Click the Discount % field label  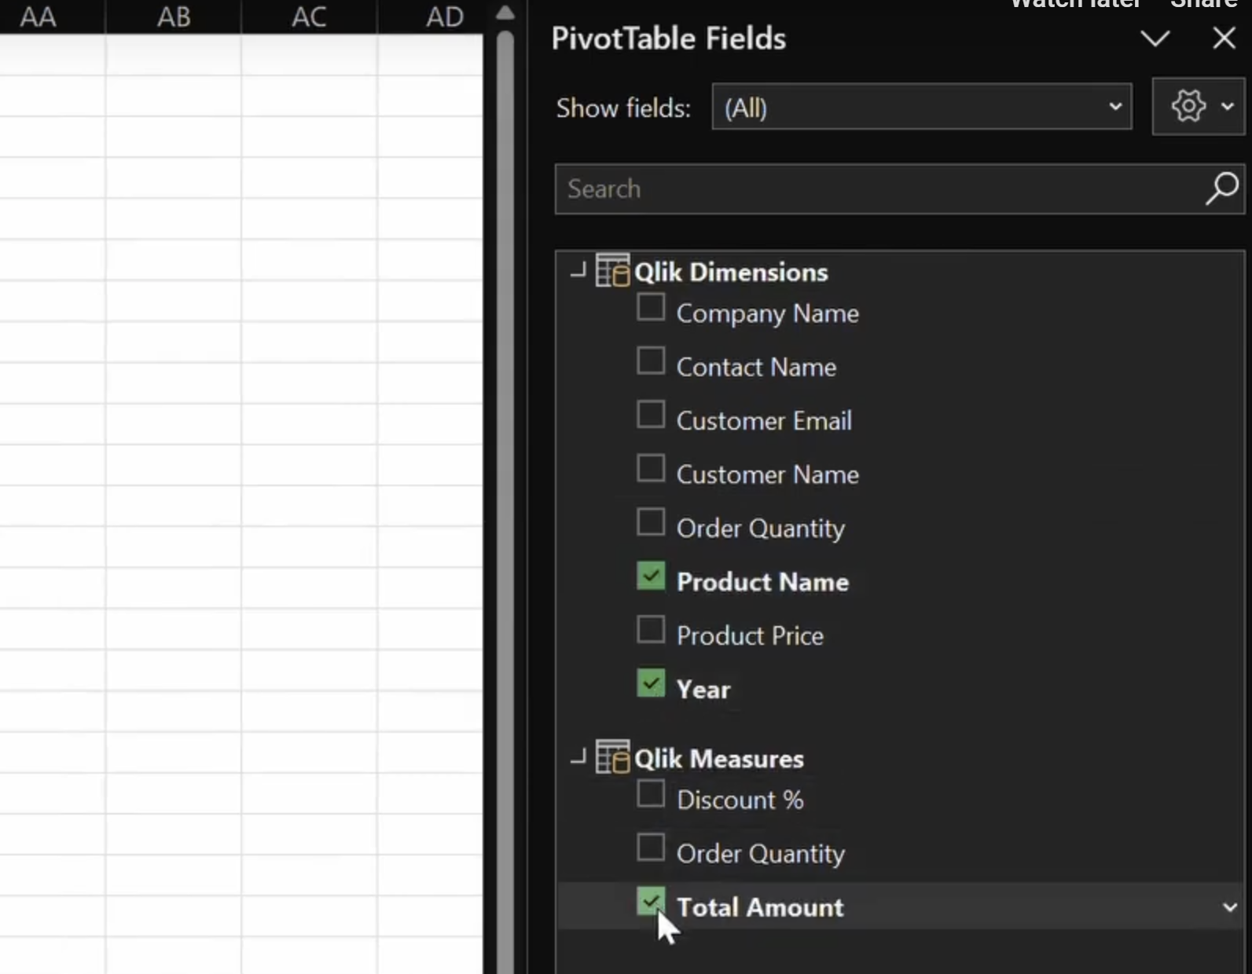740,800
